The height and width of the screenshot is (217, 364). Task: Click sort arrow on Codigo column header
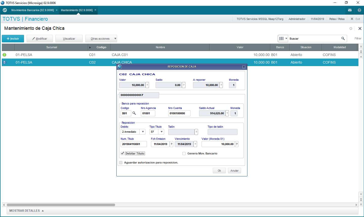click(x=90, y=47)
